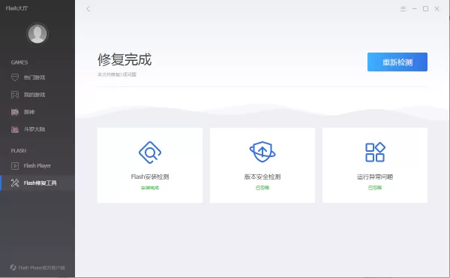450x278 pixels.
Task: Click the badge icon beside 热门游戏
Action: click(x=15, y=77)
